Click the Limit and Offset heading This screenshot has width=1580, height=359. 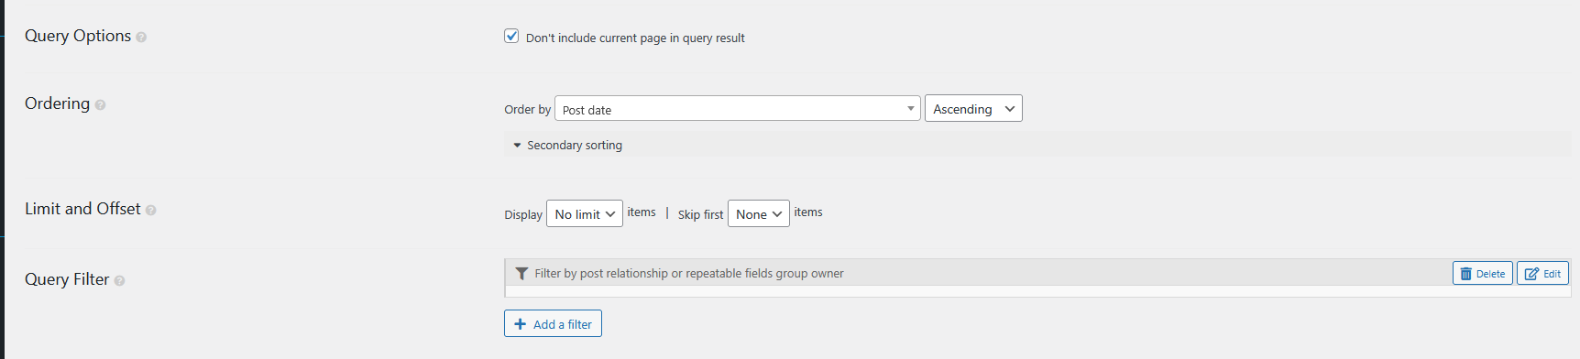coord(82,209)
